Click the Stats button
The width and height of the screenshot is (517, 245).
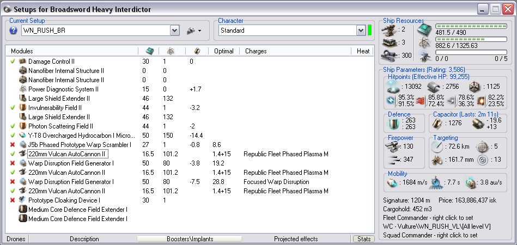pos(364,239)
